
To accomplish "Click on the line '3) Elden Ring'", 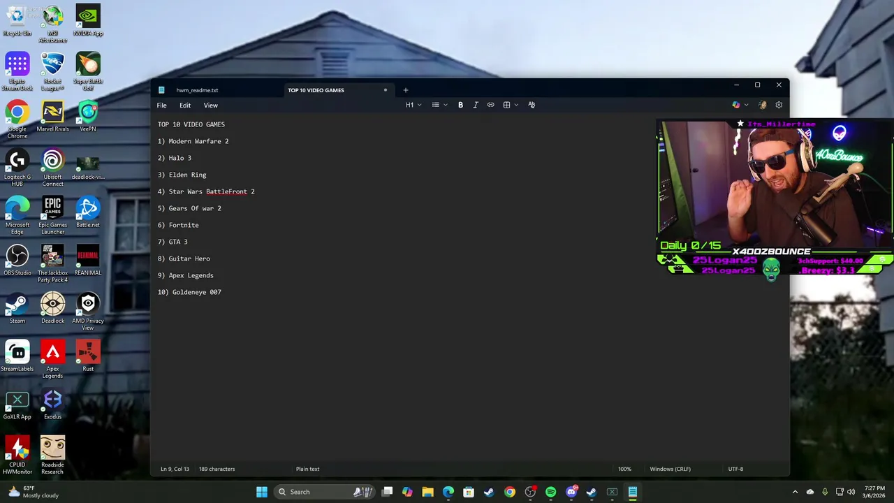I will click(182, 175).
